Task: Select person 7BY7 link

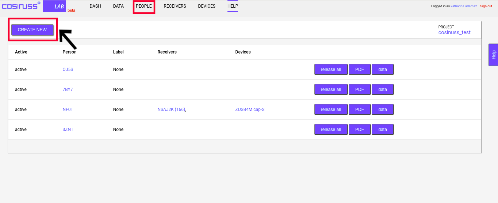Action: click(x=68, y=89)
